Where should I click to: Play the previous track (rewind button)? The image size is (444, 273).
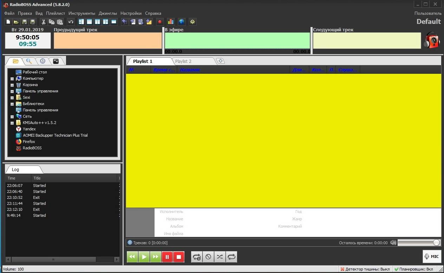tap(132, 257)
